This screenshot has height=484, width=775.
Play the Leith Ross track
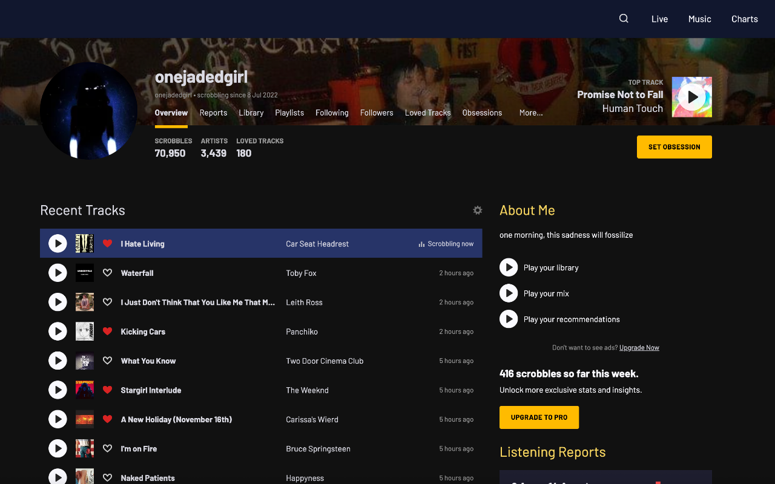(x=58, y=302)
